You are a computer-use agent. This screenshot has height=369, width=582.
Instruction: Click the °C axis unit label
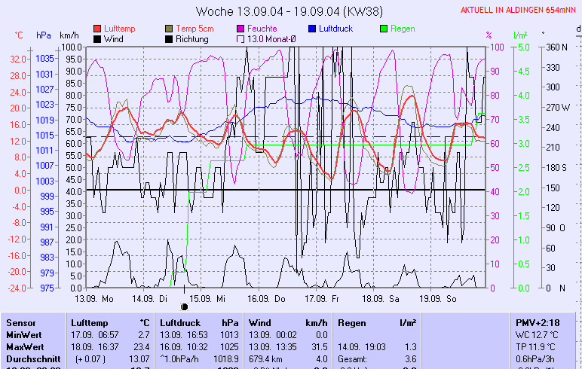pos(19,35)
